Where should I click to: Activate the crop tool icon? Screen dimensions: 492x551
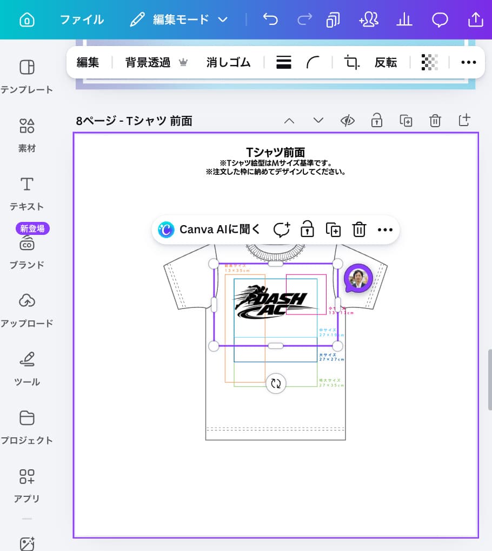[351, 63]
